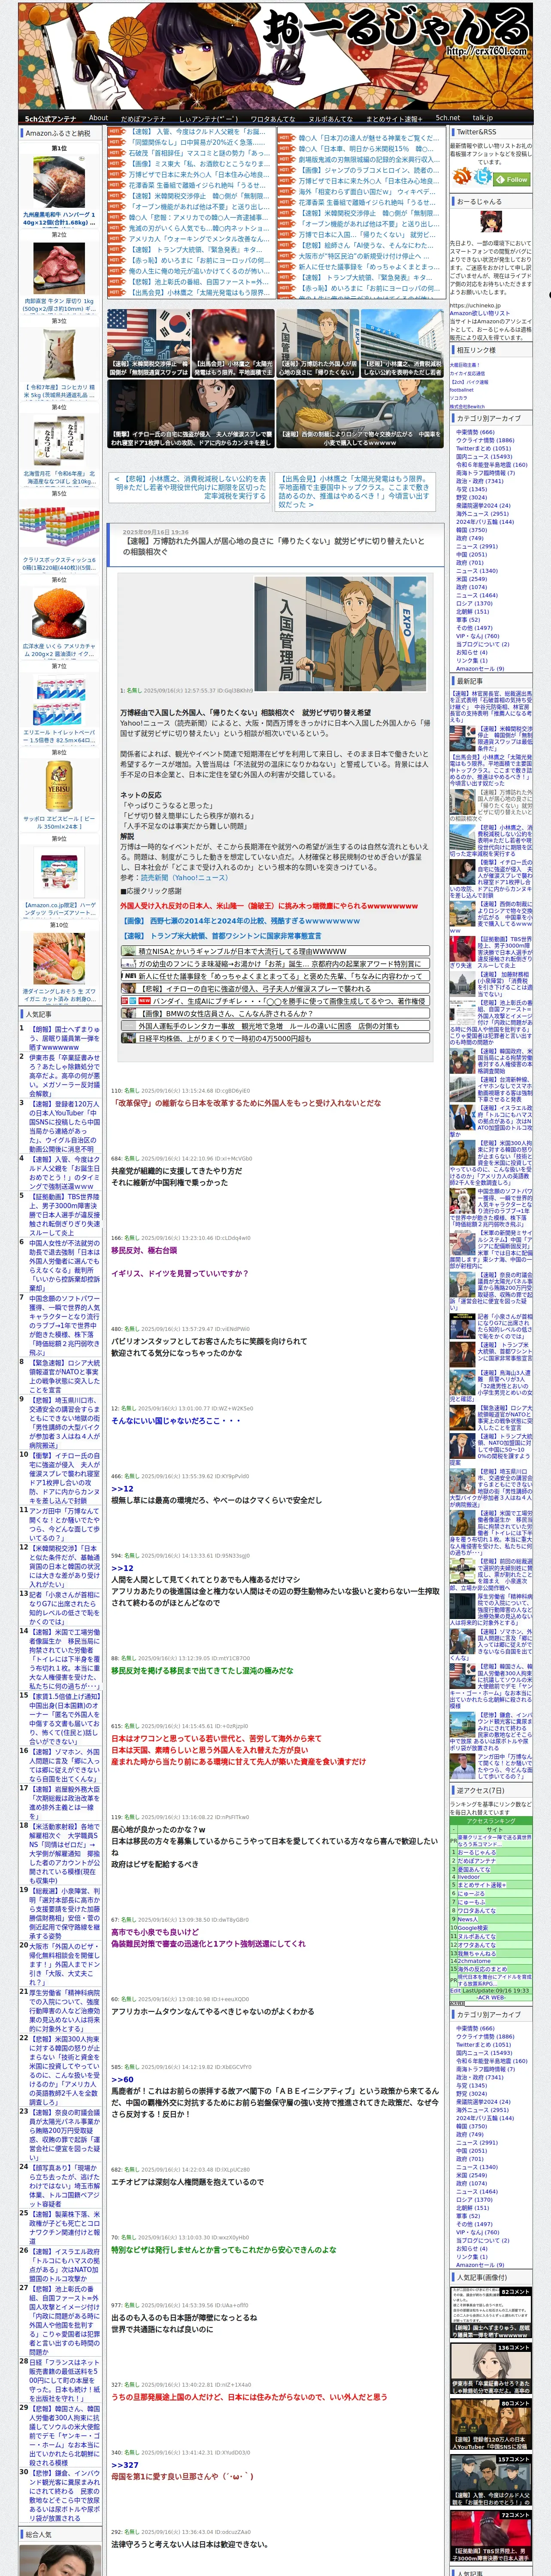This screenshot has width=551, height=2576.
Task: Go to next article 【出島会見】小林鷹之 太陽光発電
Action: click(x=354, y=492)
